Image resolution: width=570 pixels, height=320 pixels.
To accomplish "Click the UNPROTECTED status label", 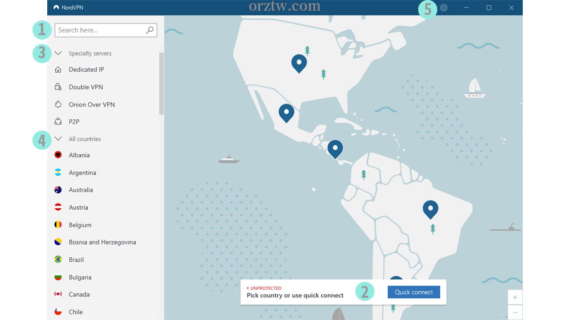I will point(266,288).
